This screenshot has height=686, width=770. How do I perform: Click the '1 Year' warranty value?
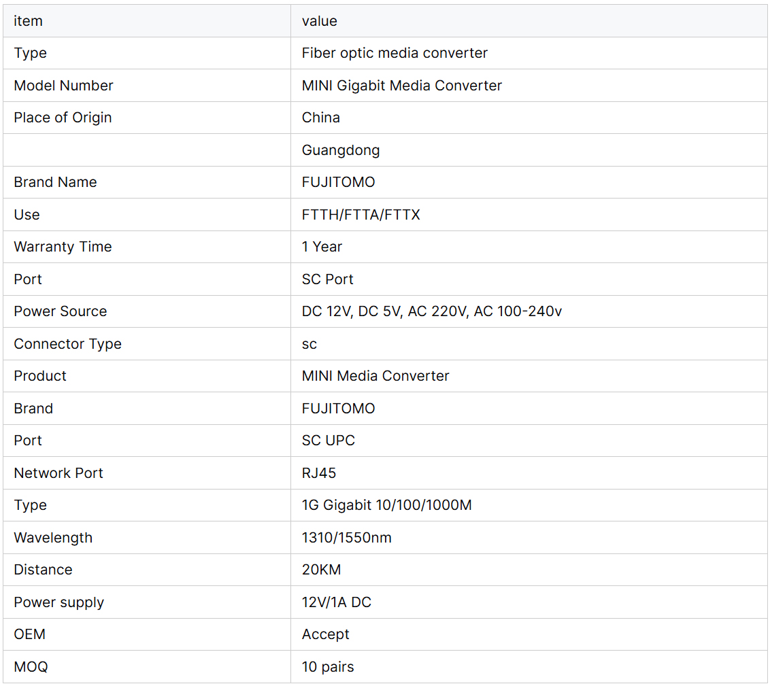pyautogui.click(x=322, y=247)
